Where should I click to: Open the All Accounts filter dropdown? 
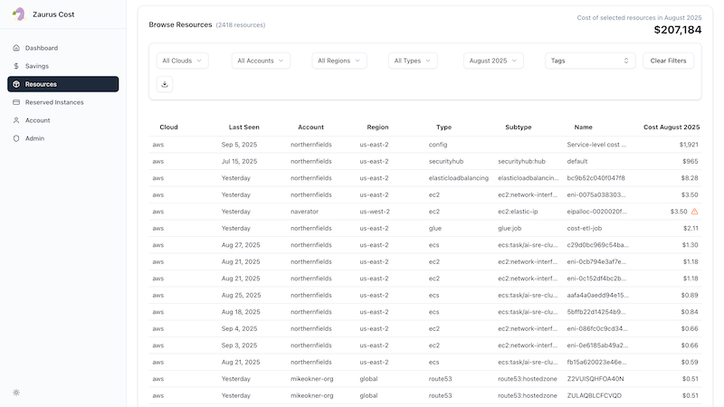coord(261,61)
